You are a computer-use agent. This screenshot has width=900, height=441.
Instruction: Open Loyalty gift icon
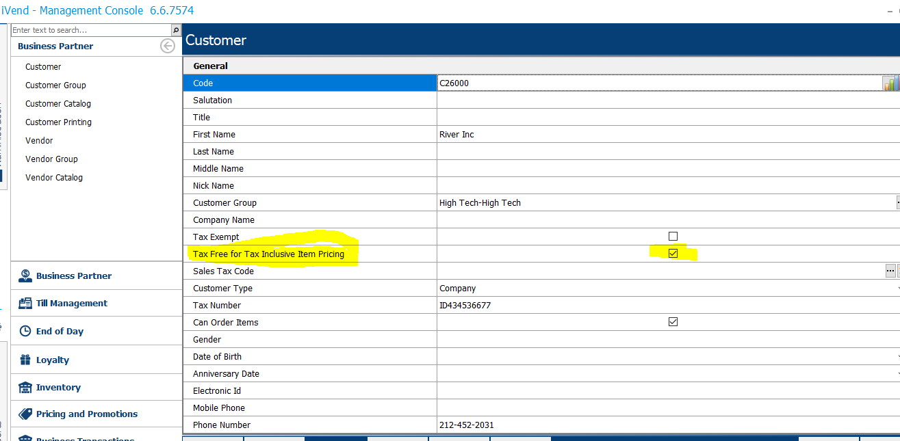[25, 360]
